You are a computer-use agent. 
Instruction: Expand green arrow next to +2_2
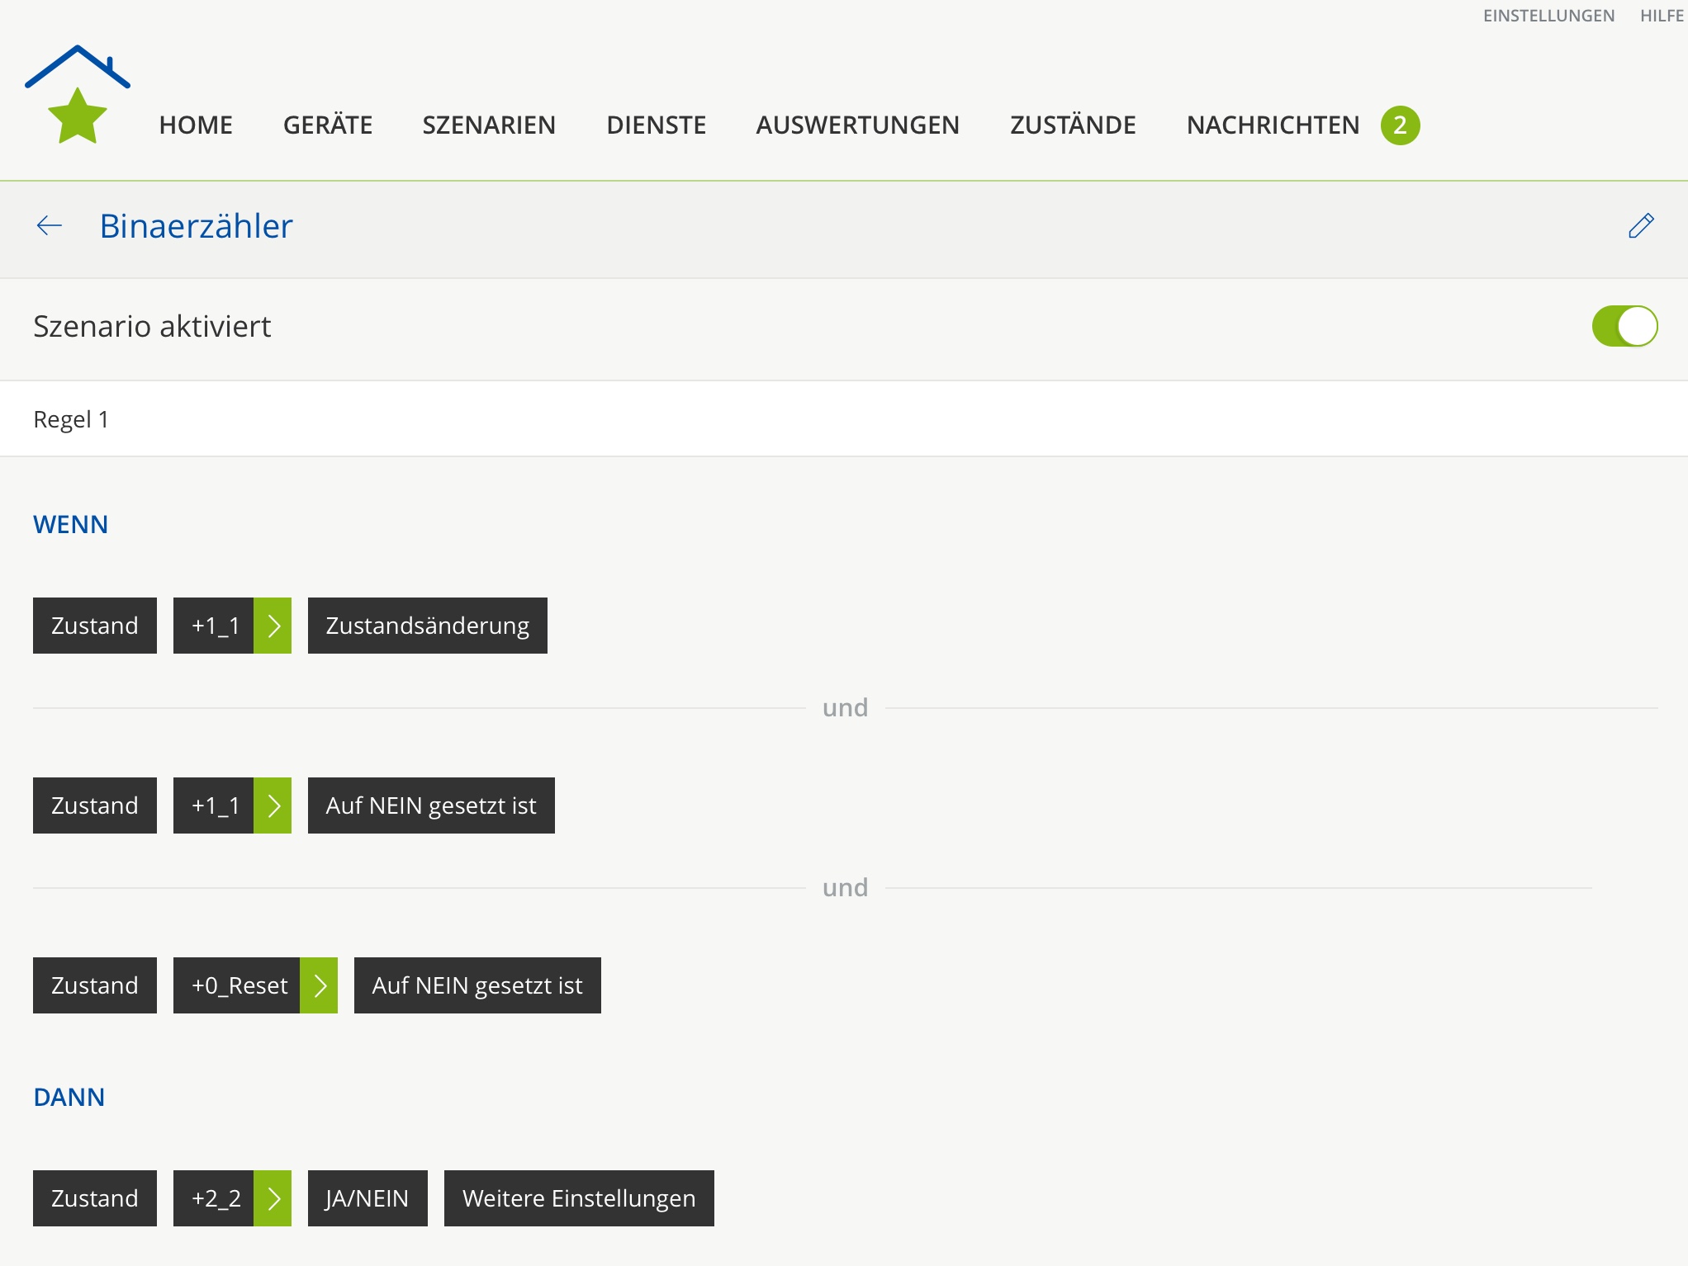click(273, 1198)
